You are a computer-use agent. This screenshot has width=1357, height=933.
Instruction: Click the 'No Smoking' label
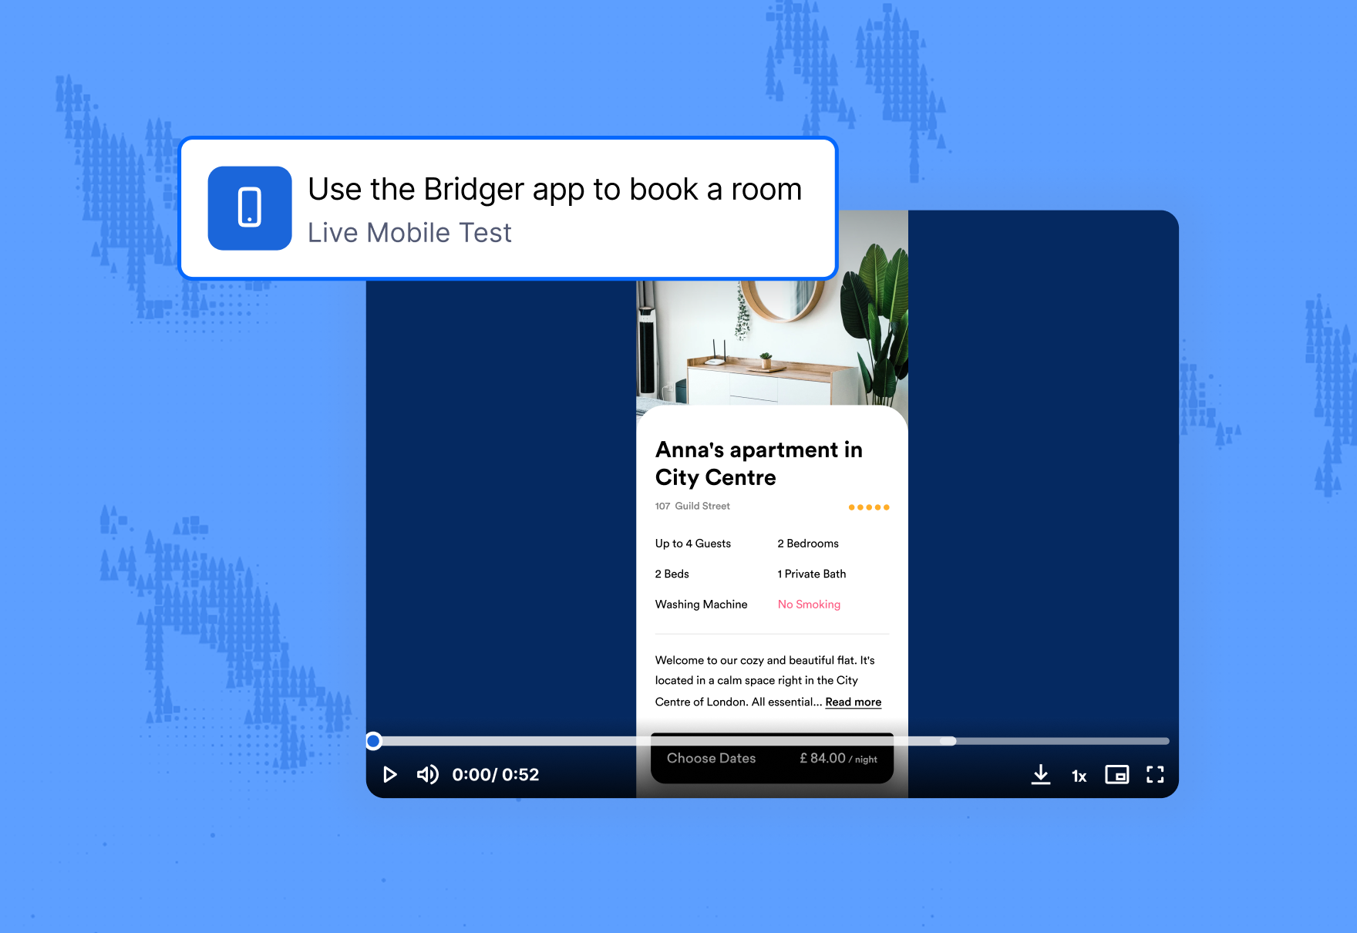click(809, 605)
